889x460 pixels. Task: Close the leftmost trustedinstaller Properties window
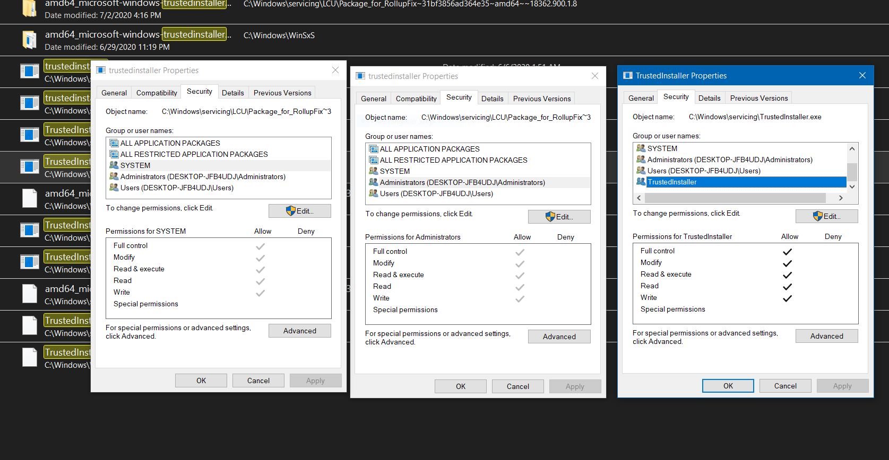335,70
